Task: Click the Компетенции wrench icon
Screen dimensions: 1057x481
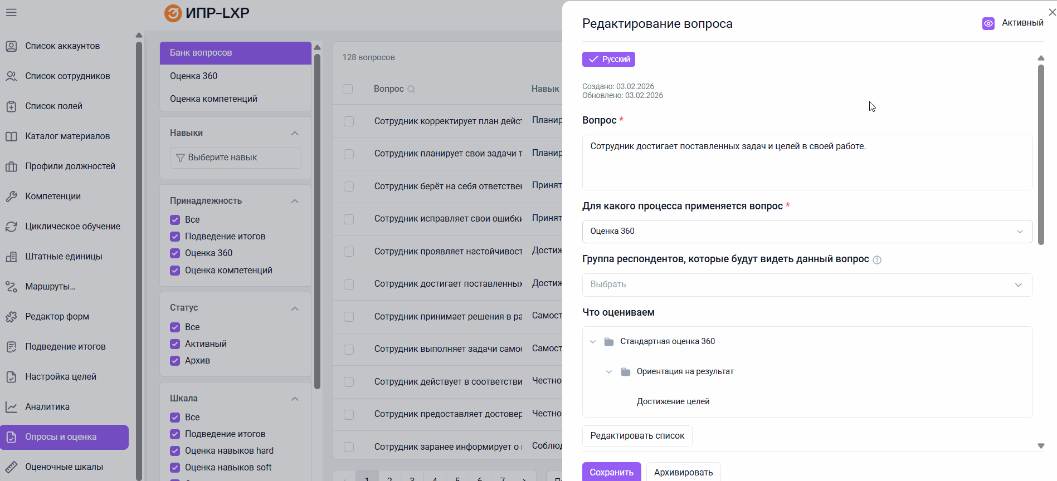Action: pyautogui.click(x=11, y=197)
